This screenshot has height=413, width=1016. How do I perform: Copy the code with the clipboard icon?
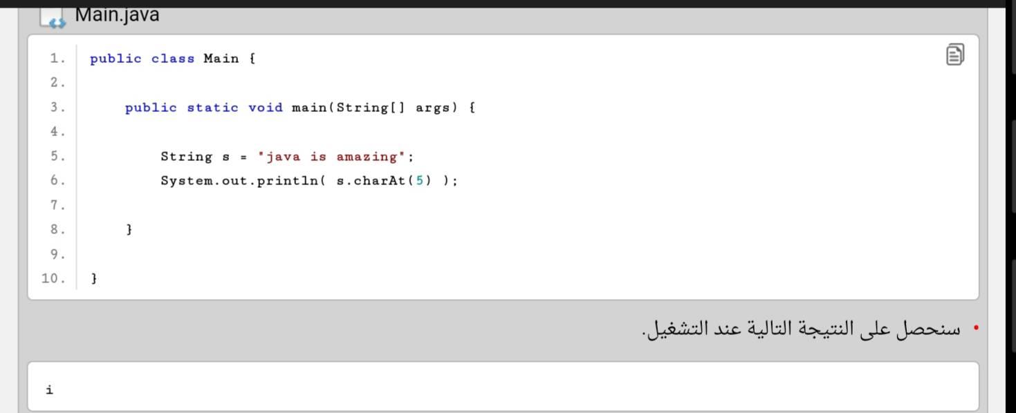954,55
